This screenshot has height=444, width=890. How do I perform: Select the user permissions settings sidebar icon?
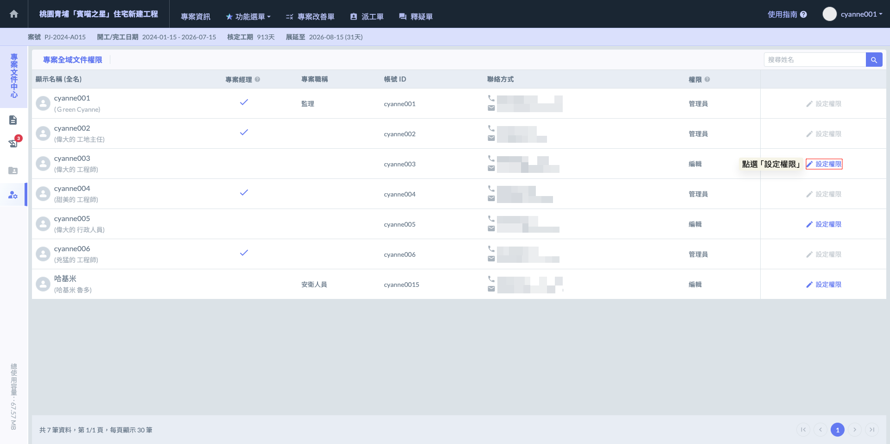13,195
